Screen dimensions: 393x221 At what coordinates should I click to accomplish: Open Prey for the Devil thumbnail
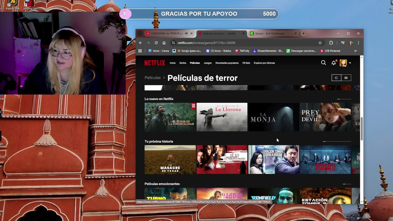325,117
